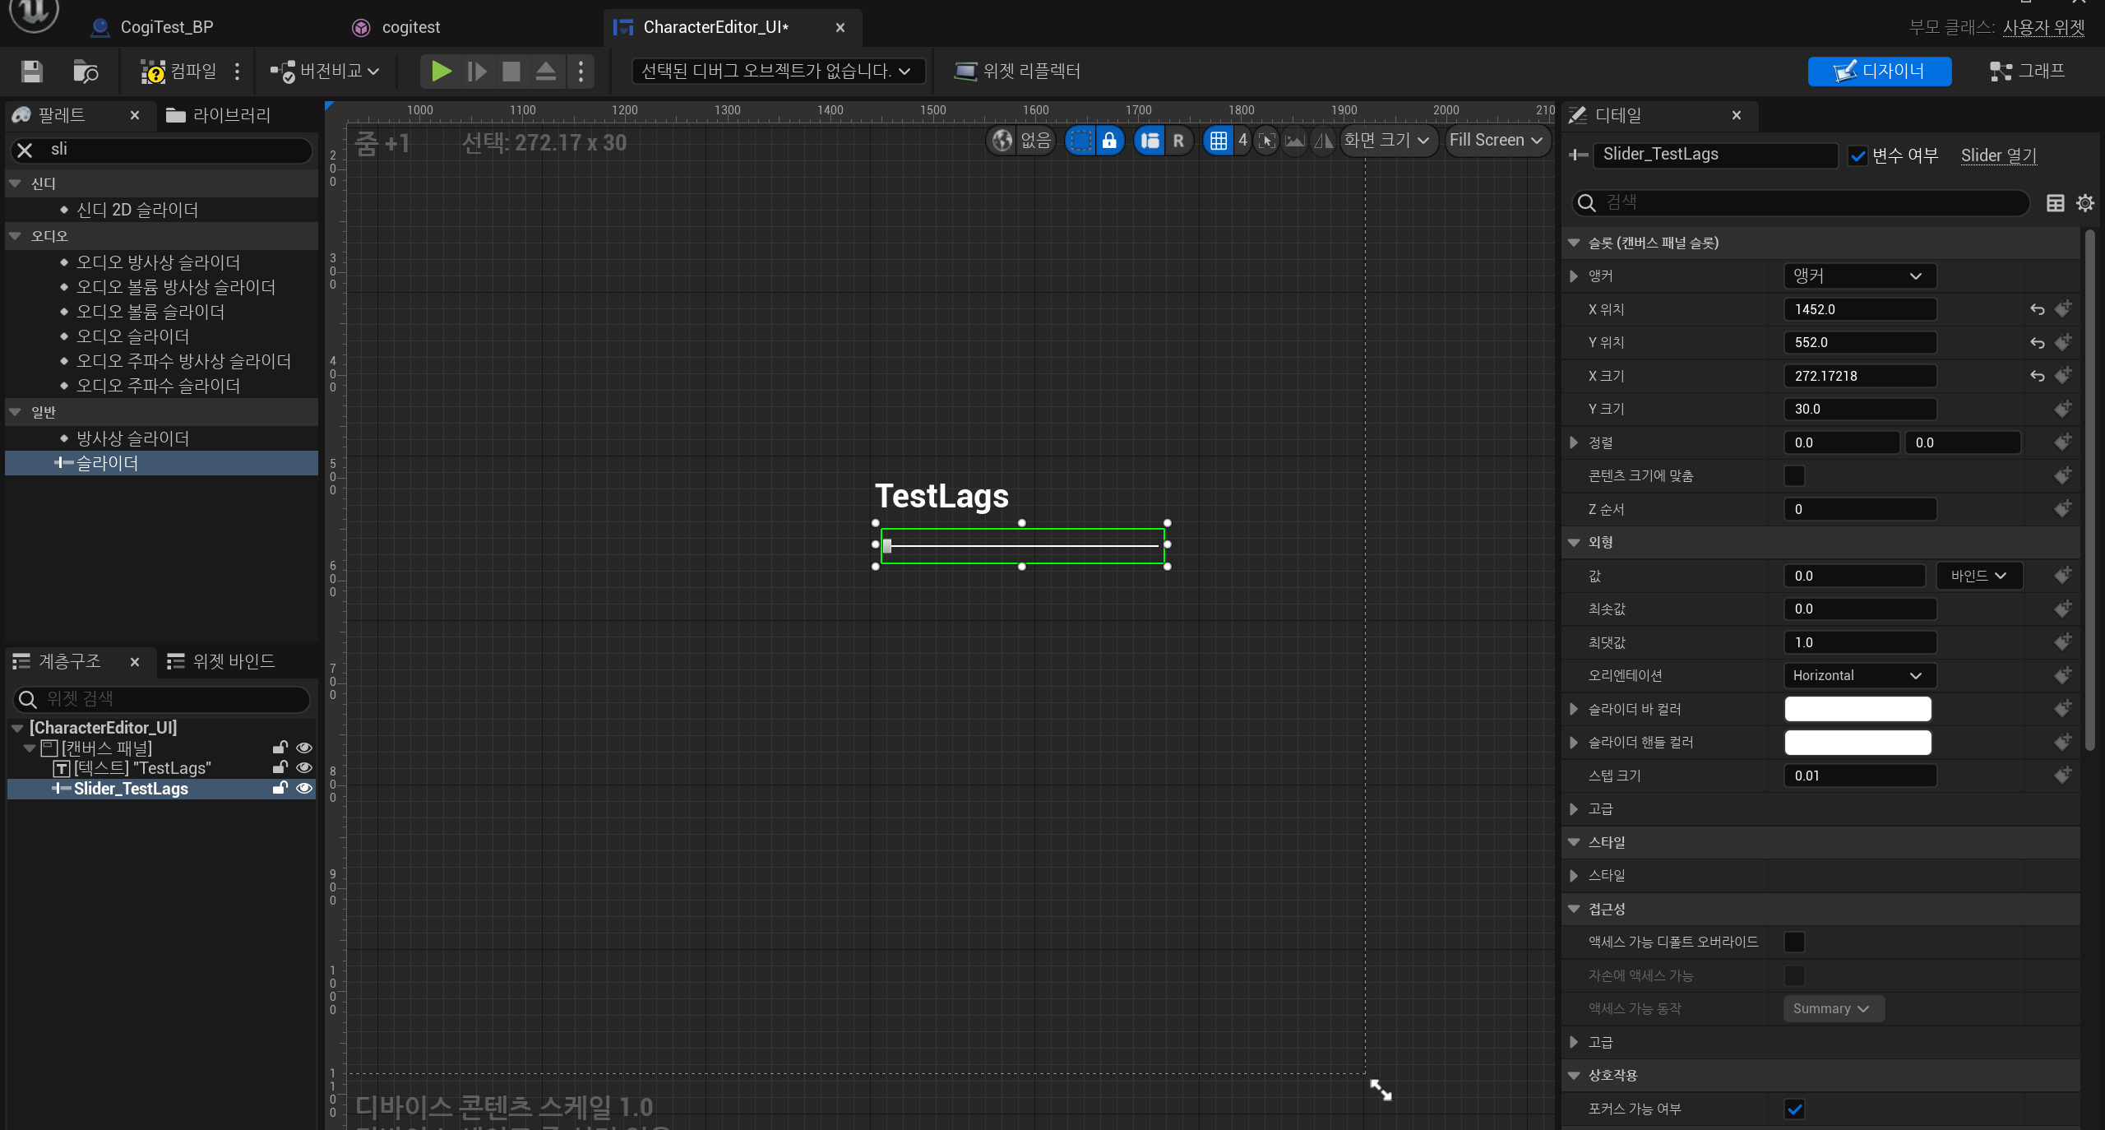Screen dimensions: 2105x1130
Task: Click the slider handle color swatch
Action: [1857, 743]
